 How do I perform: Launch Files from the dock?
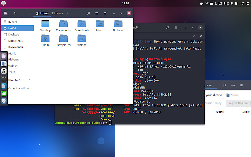point(4,56)
